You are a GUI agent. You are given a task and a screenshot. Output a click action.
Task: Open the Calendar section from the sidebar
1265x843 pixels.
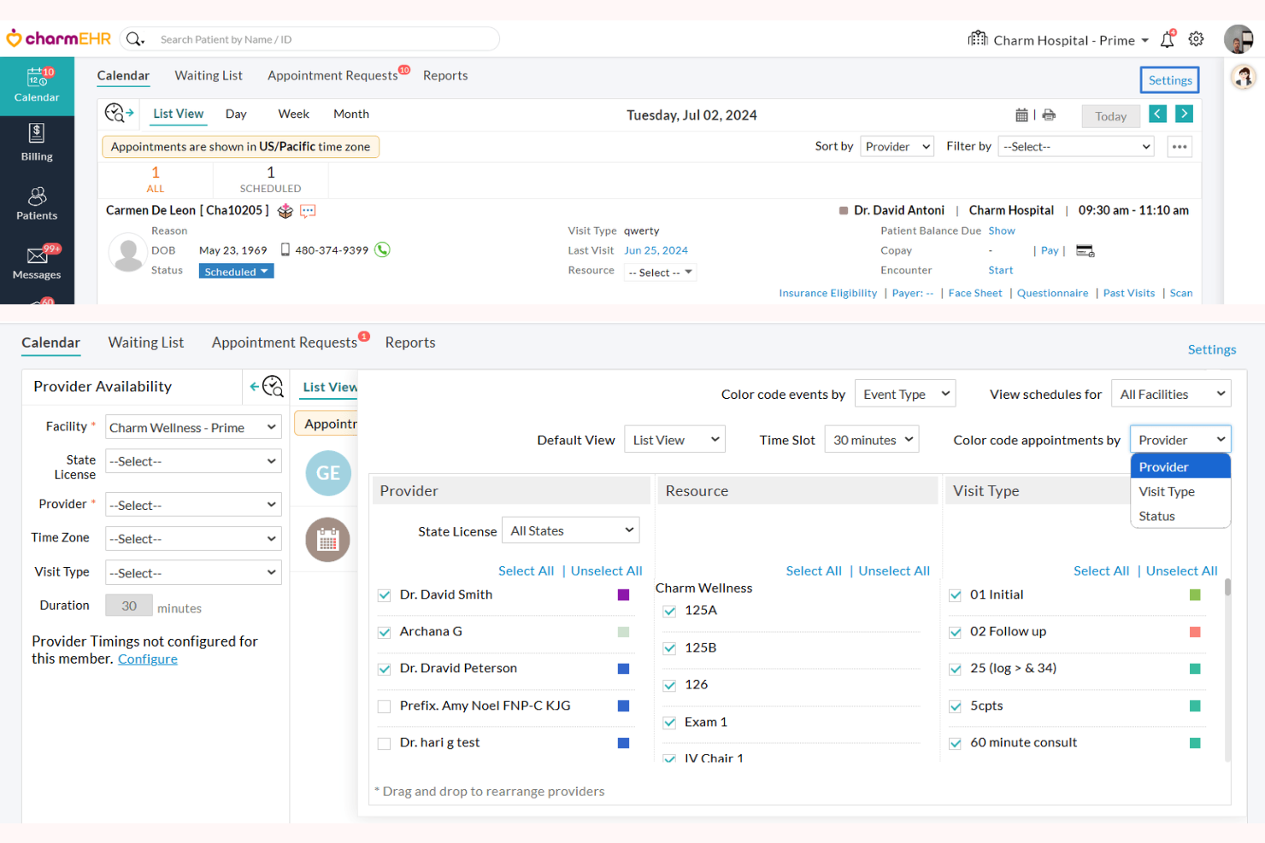pos(37,85)
